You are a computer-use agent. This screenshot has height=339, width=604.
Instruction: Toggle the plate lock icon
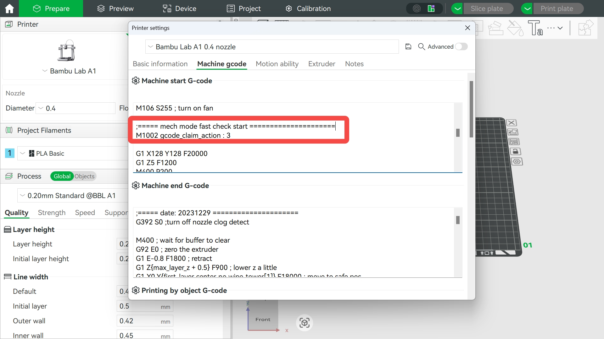[515, 152]
